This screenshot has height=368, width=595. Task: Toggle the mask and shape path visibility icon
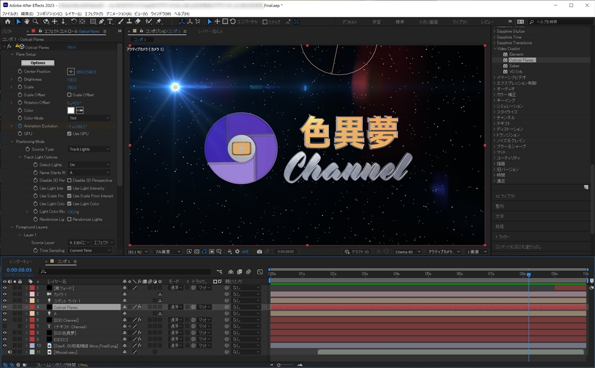click(x=204, y=251)
